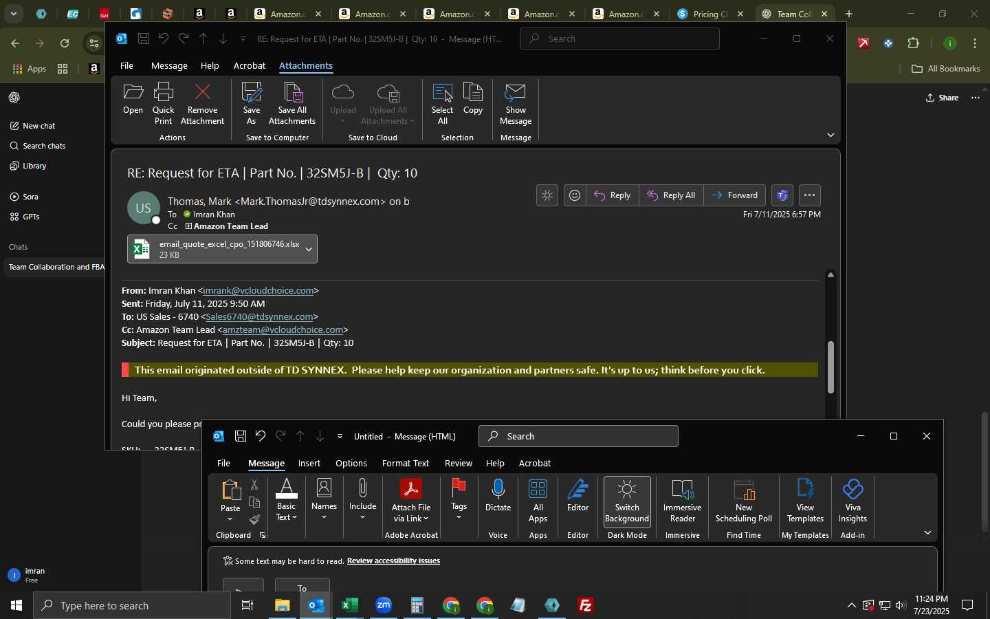The width and height of the screenshot is (990, 619).
Task: Open All Apps in the message ribbon
Action: click(x=538, y=500)
